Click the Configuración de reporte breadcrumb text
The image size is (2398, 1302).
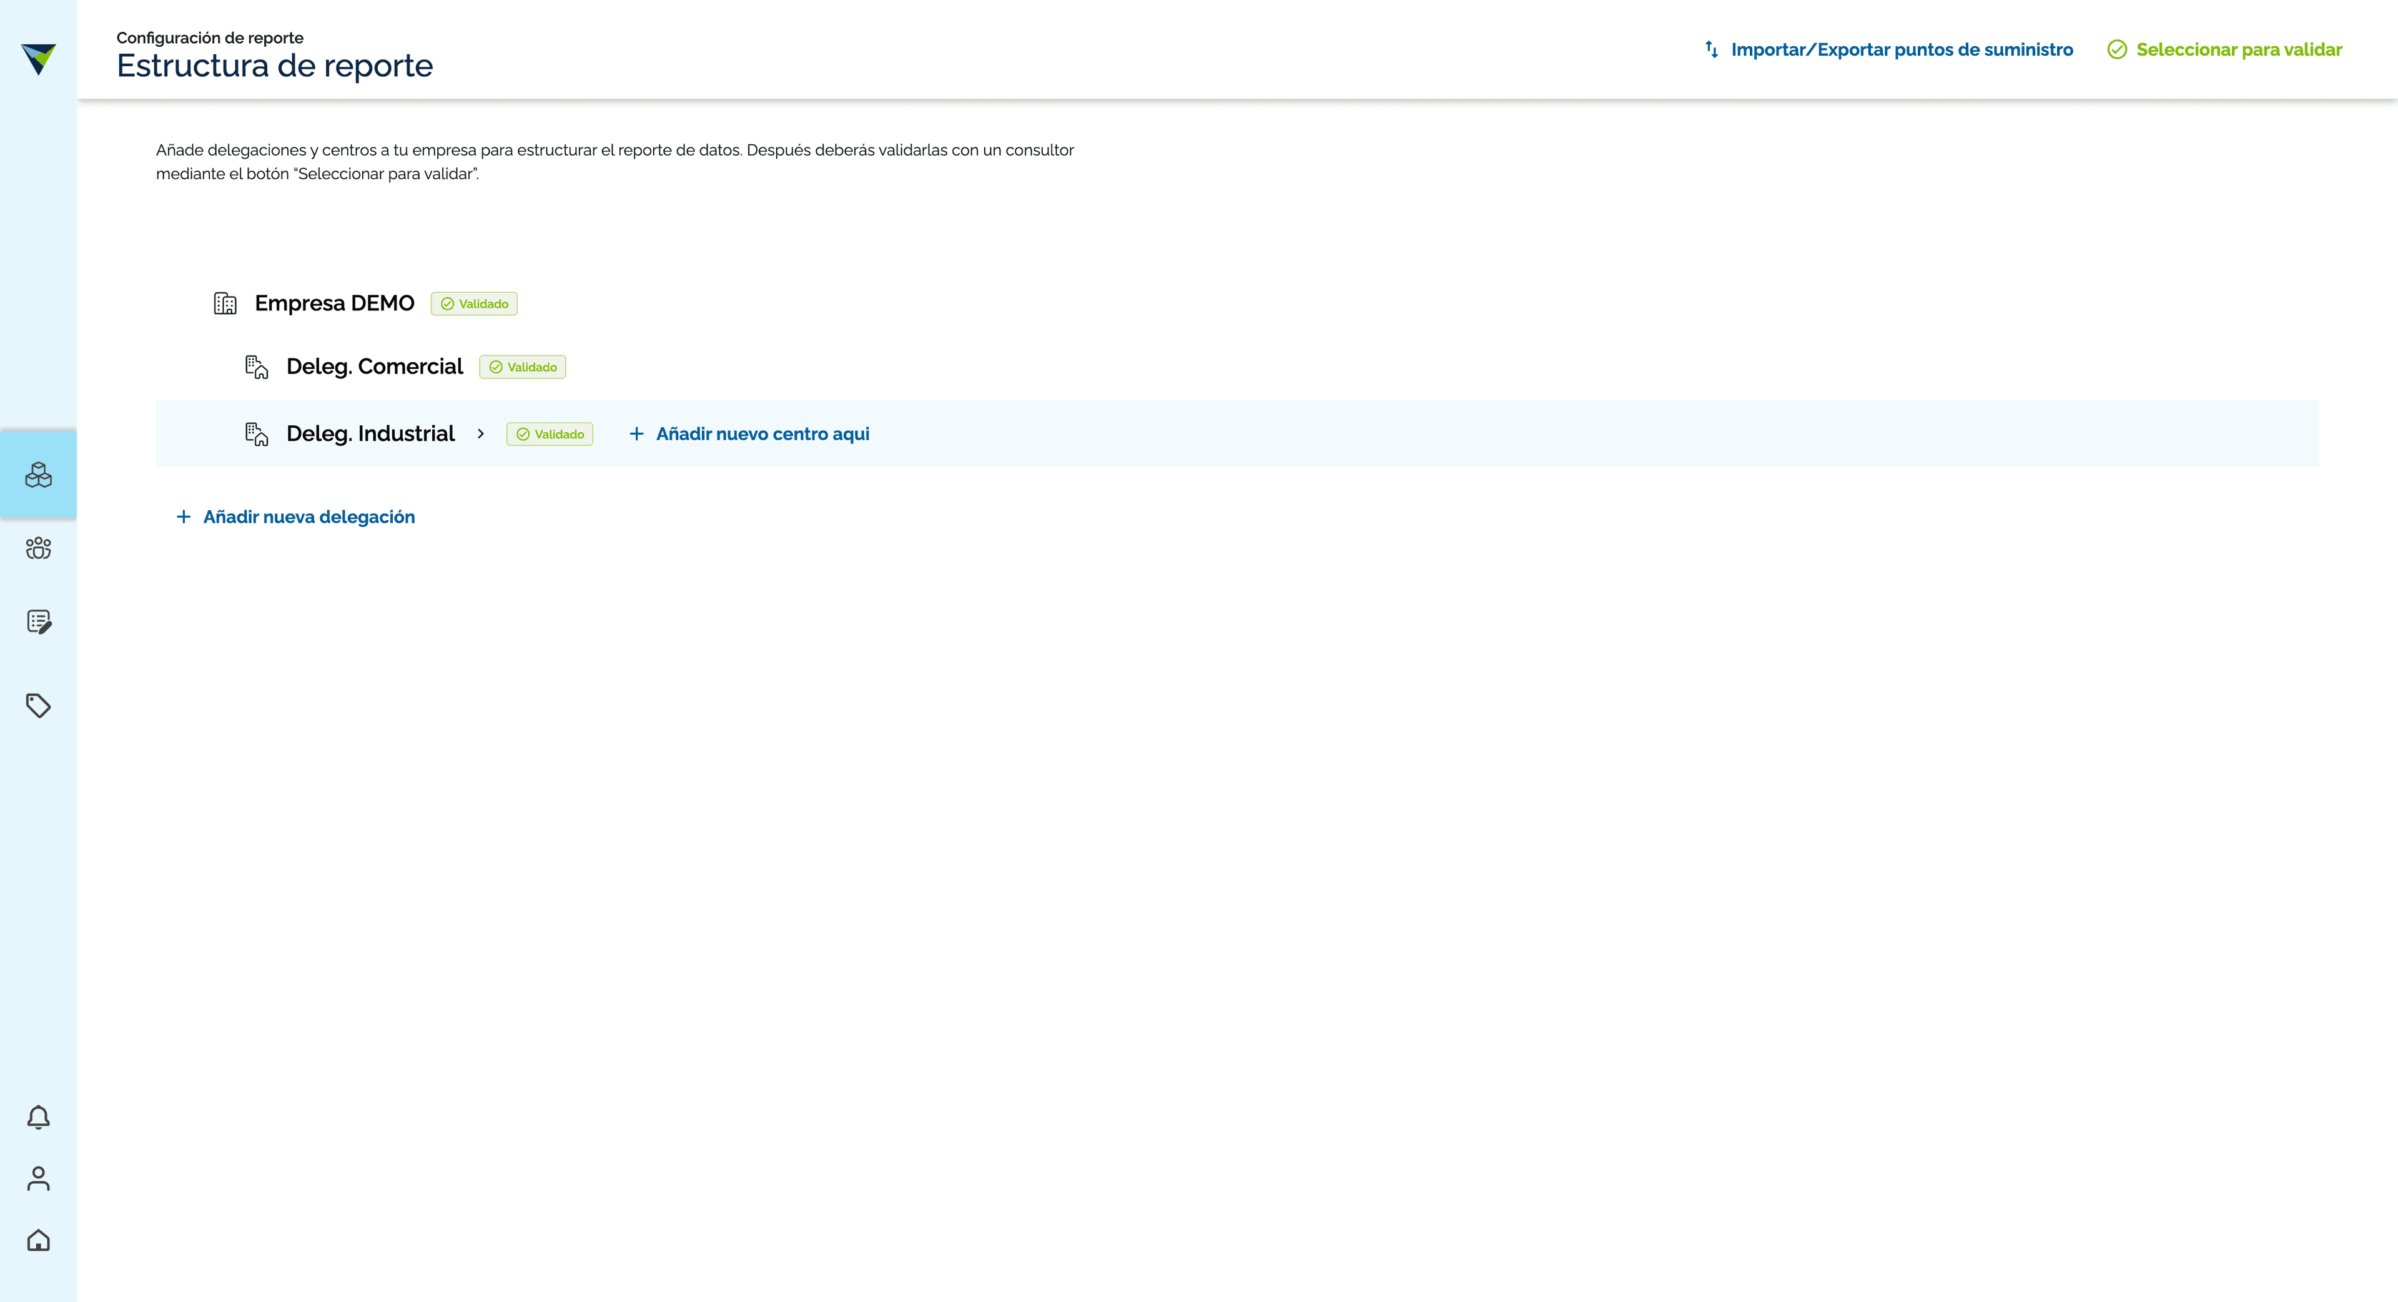[209, 37]
